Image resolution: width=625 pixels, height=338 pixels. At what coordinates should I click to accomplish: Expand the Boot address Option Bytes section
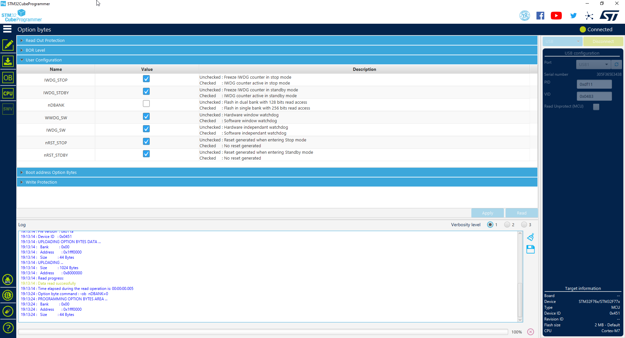[51, 172]
